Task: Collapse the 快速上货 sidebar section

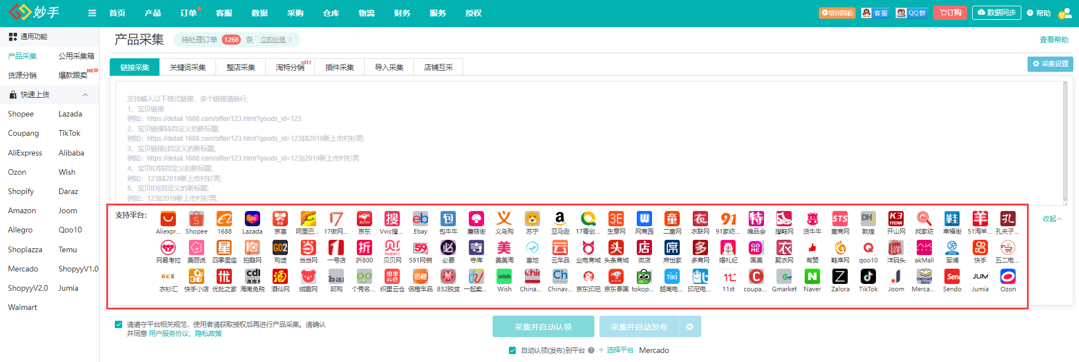Action: coord(85,94)
